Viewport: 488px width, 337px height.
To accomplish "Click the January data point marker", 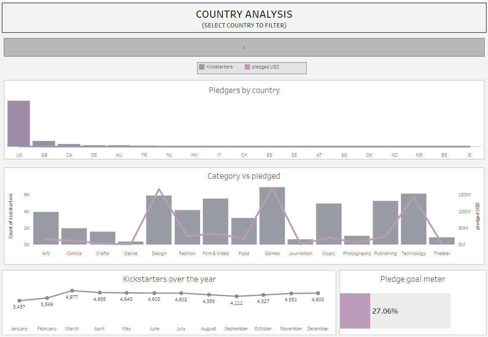I will point(19,301).
